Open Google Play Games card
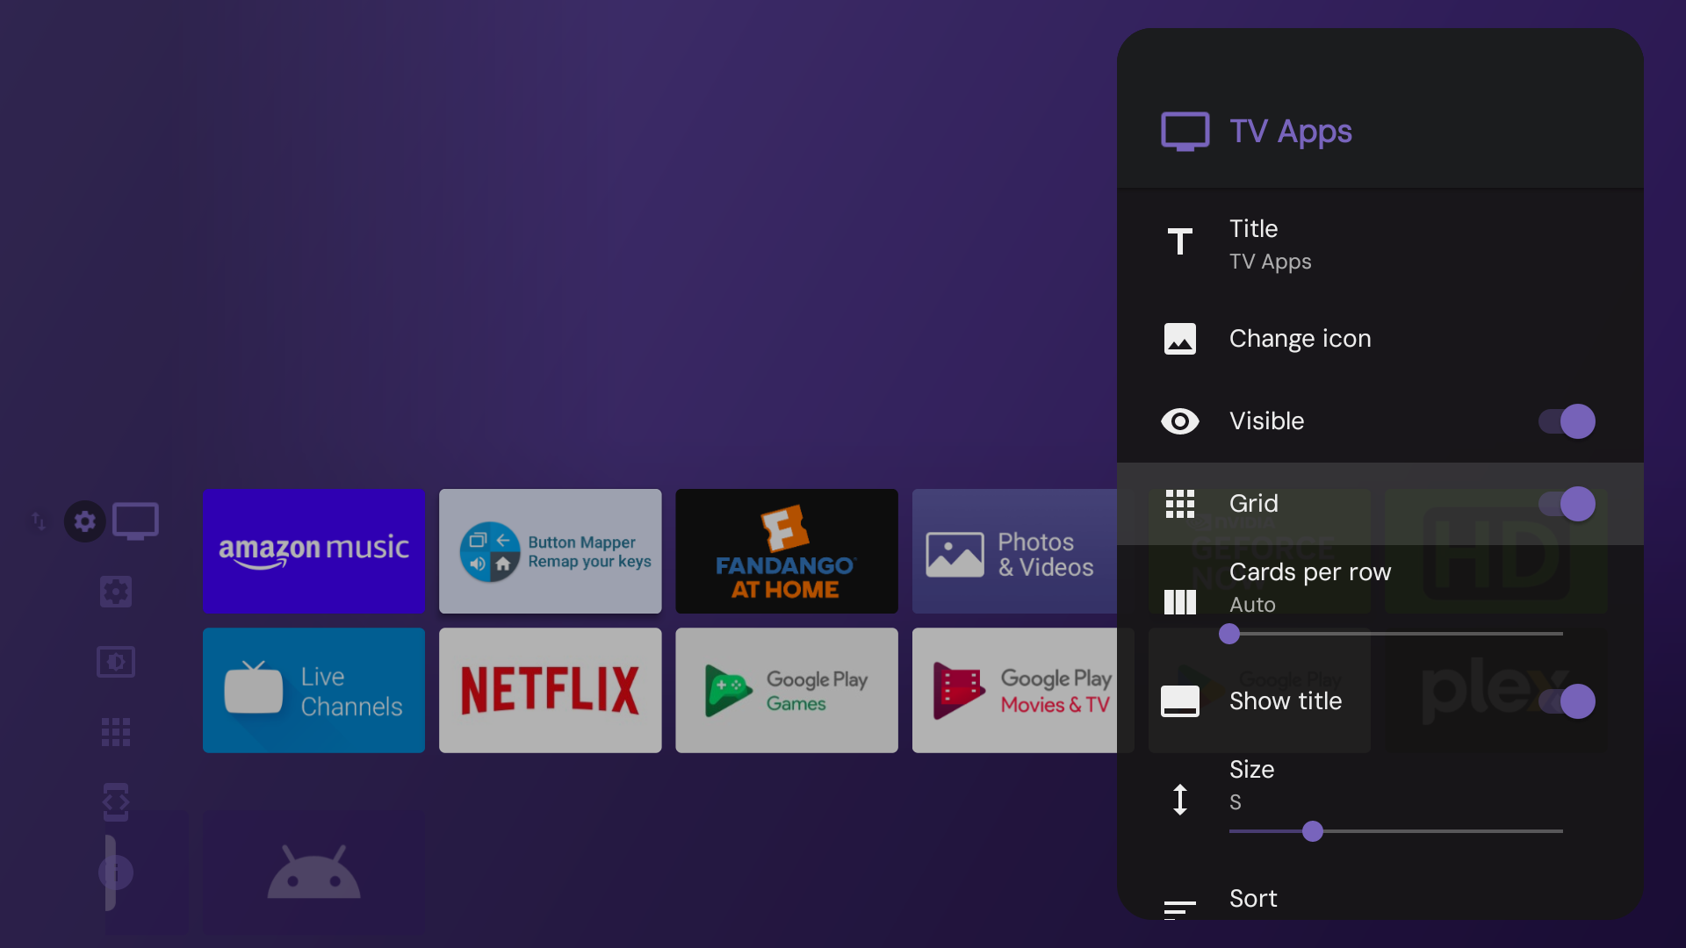 (786, 690)
